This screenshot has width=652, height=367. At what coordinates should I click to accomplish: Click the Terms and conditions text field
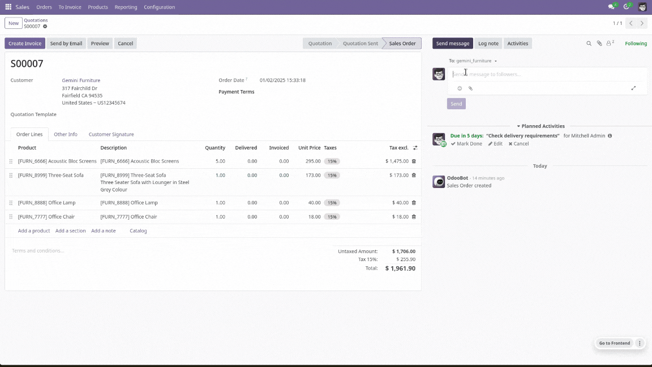pos(166,251)
